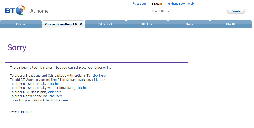Follow link after 'To order BT Sport on Sky,'
Image resolution: width=254 pixels, height=128 pixels.
click(55, 84)
